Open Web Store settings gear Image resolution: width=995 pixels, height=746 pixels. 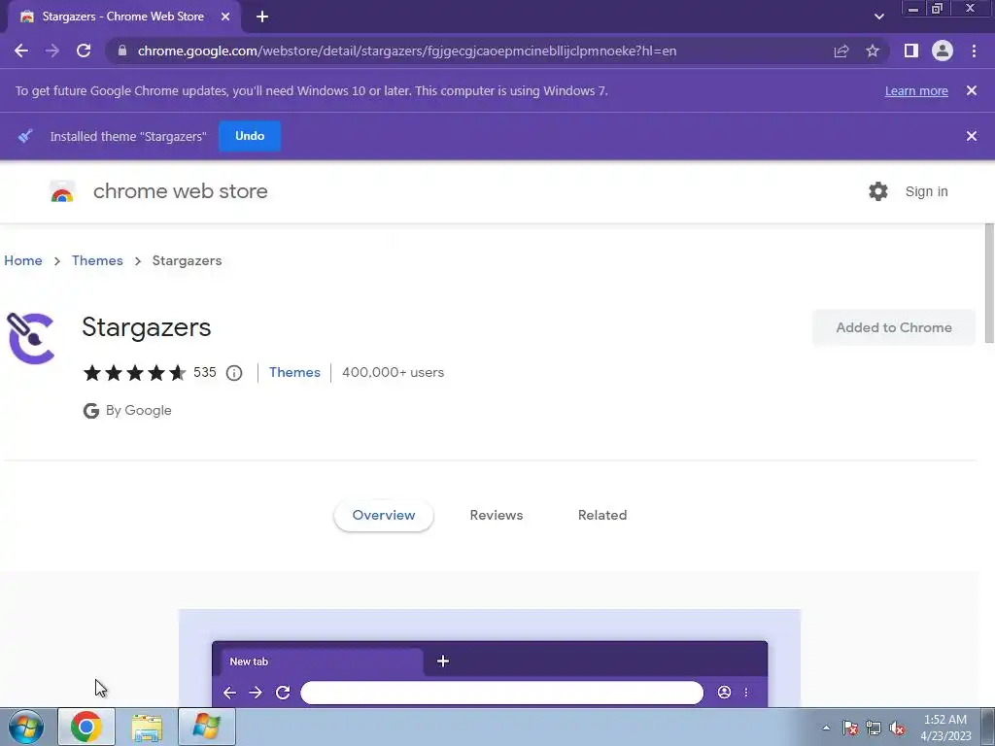pos(878,191)
